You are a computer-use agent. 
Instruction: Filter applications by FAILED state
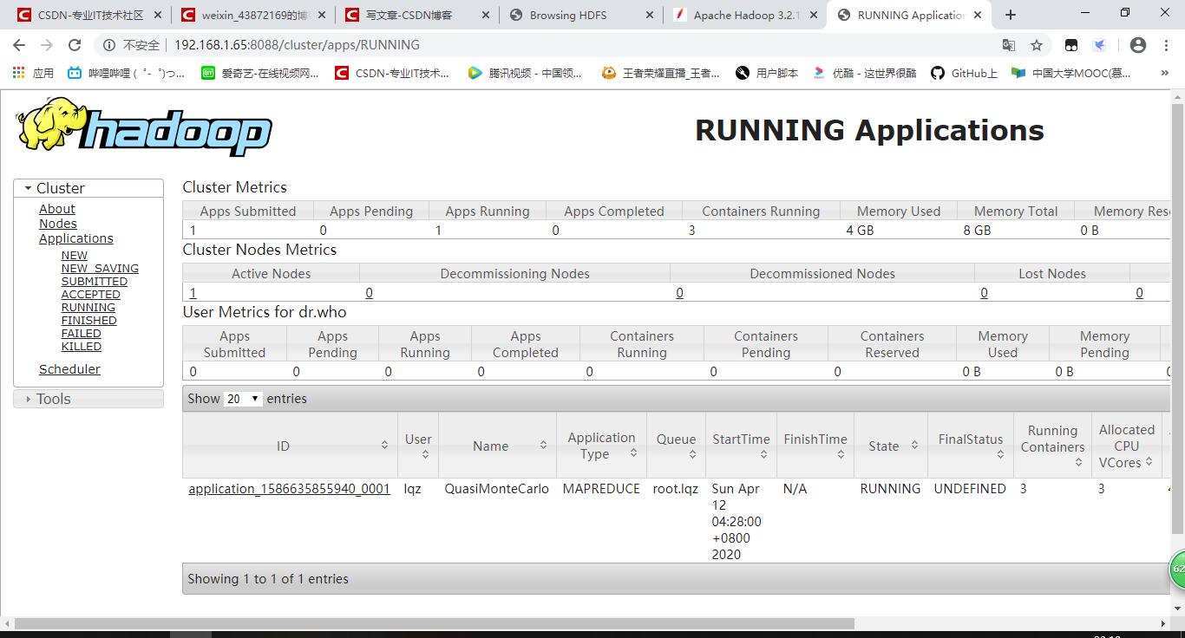82,334
